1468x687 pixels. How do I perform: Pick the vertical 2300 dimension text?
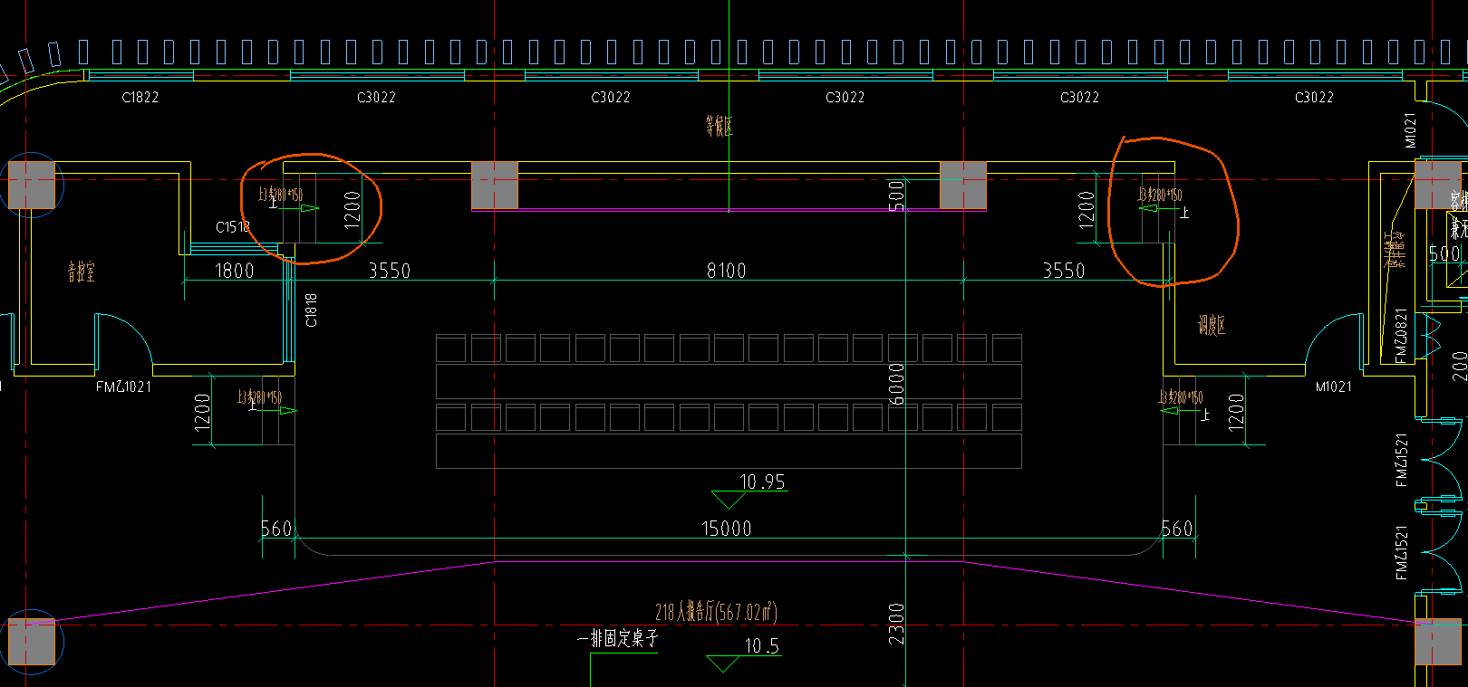click(896, 624)
